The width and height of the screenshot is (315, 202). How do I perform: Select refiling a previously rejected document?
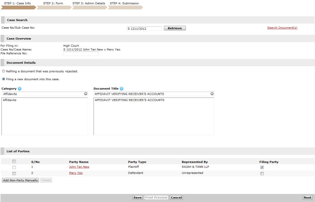coord(4,71)
